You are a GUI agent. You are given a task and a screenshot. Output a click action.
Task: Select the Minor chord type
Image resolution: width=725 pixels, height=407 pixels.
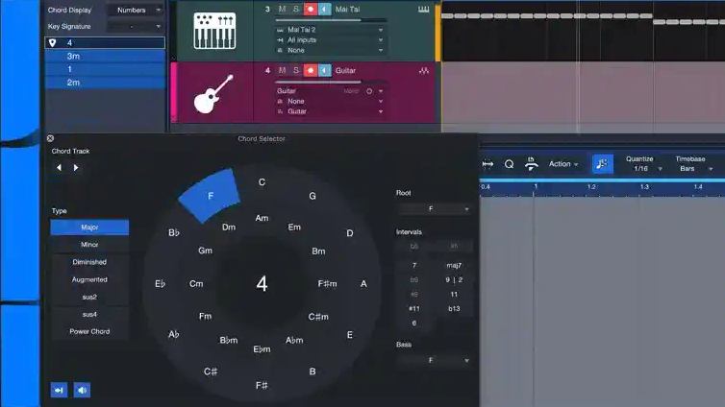89,245
